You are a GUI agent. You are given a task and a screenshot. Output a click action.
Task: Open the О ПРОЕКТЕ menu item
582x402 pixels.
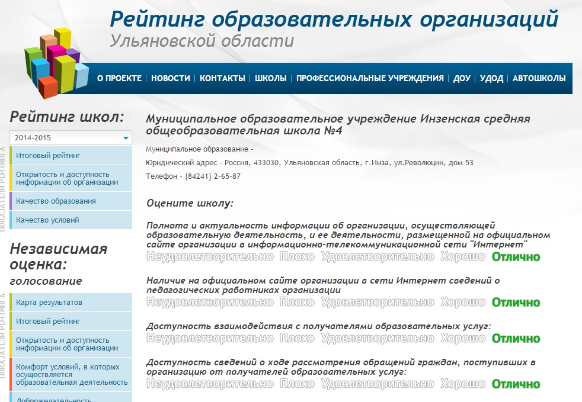pyautogui.click(x=120, y=78)
